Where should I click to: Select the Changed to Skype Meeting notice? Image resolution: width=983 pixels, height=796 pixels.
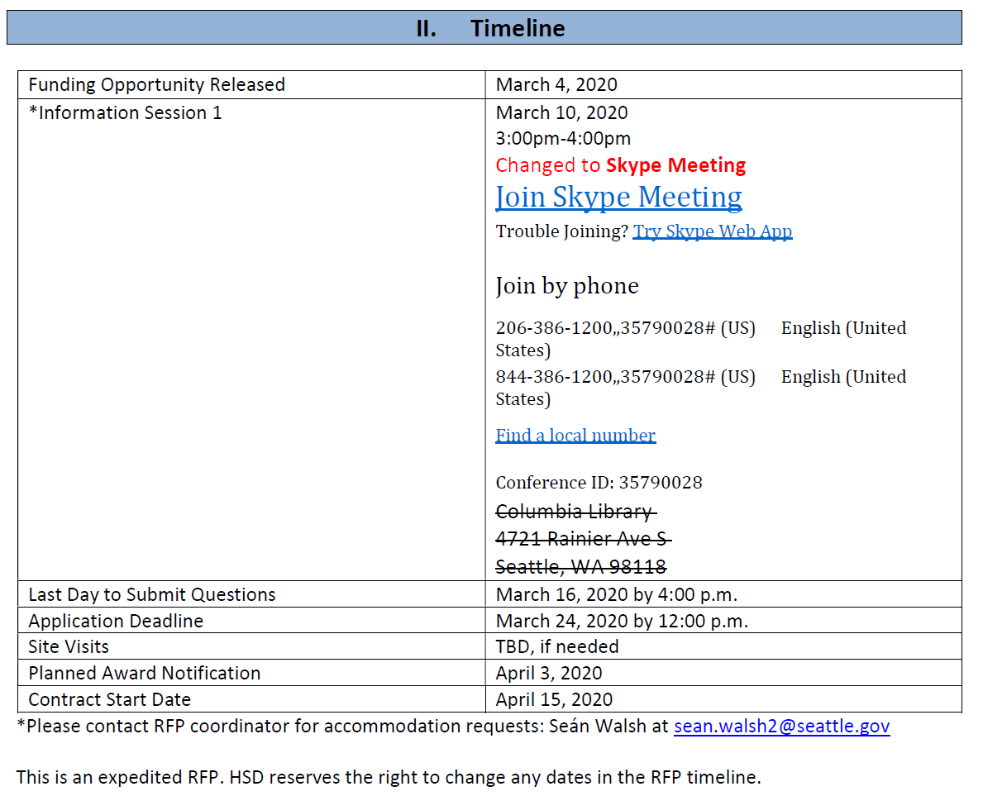tap(620, 164)
